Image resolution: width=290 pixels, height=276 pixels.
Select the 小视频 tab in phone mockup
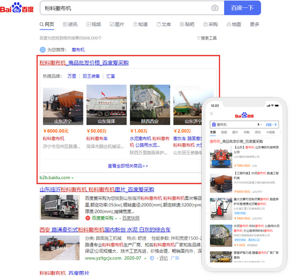tap(270, 132)
